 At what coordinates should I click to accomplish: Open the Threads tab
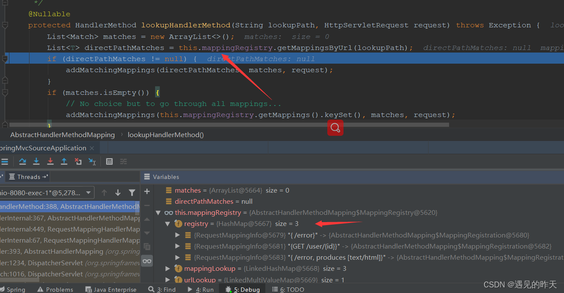pyautogui.click(x=28, y=177)
